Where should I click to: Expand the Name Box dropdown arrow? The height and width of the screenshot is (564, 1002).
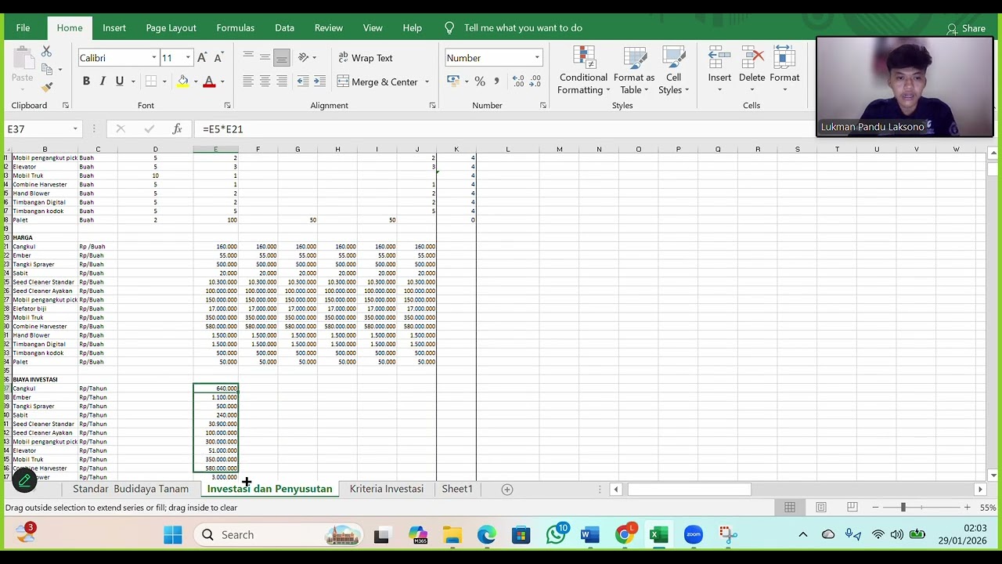[x=75, y=129]
